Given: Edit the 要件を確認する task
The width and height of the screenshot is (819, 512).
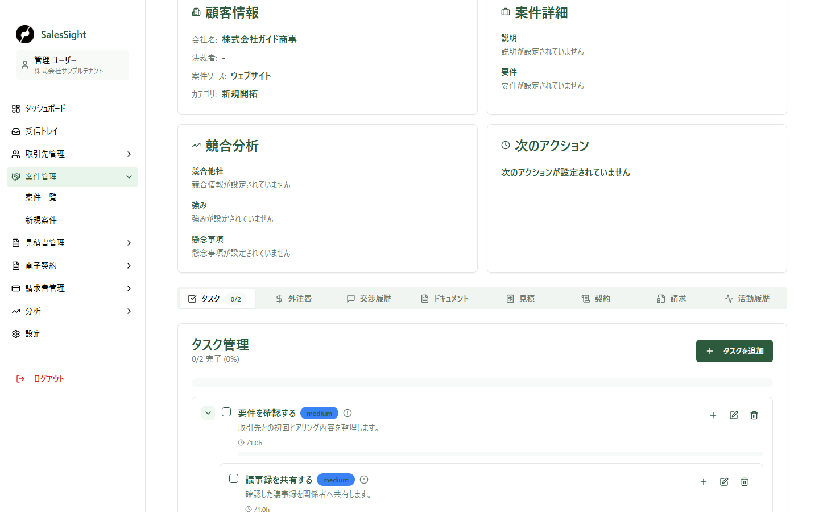Looking at the screenshot, I should [x=734, y=415].
